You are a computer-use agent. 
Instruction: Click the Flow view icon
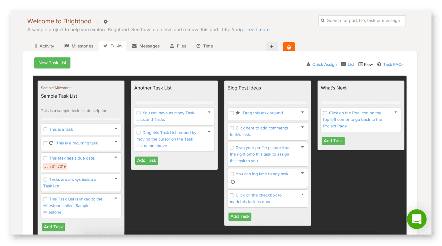[x=361, y=64]
